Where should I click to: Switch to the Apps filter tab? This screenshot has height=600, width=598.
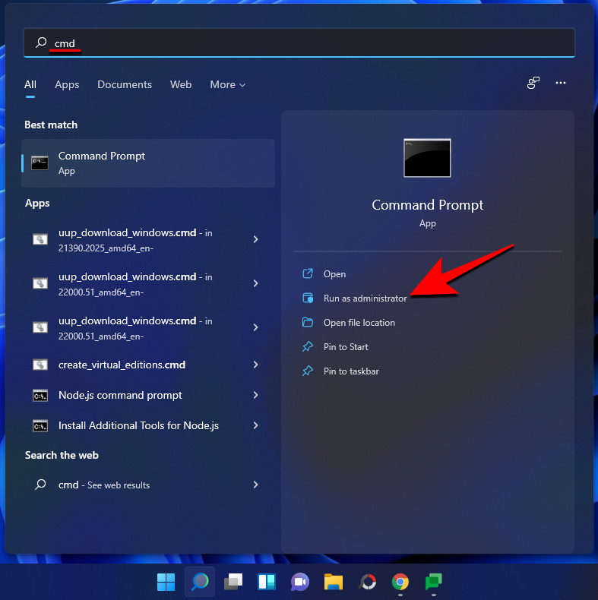pyautogui.click(x=67, y=85)
